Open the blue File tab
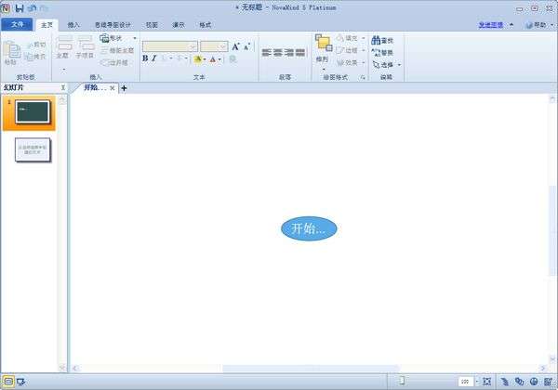 click(x=17, y=24)
